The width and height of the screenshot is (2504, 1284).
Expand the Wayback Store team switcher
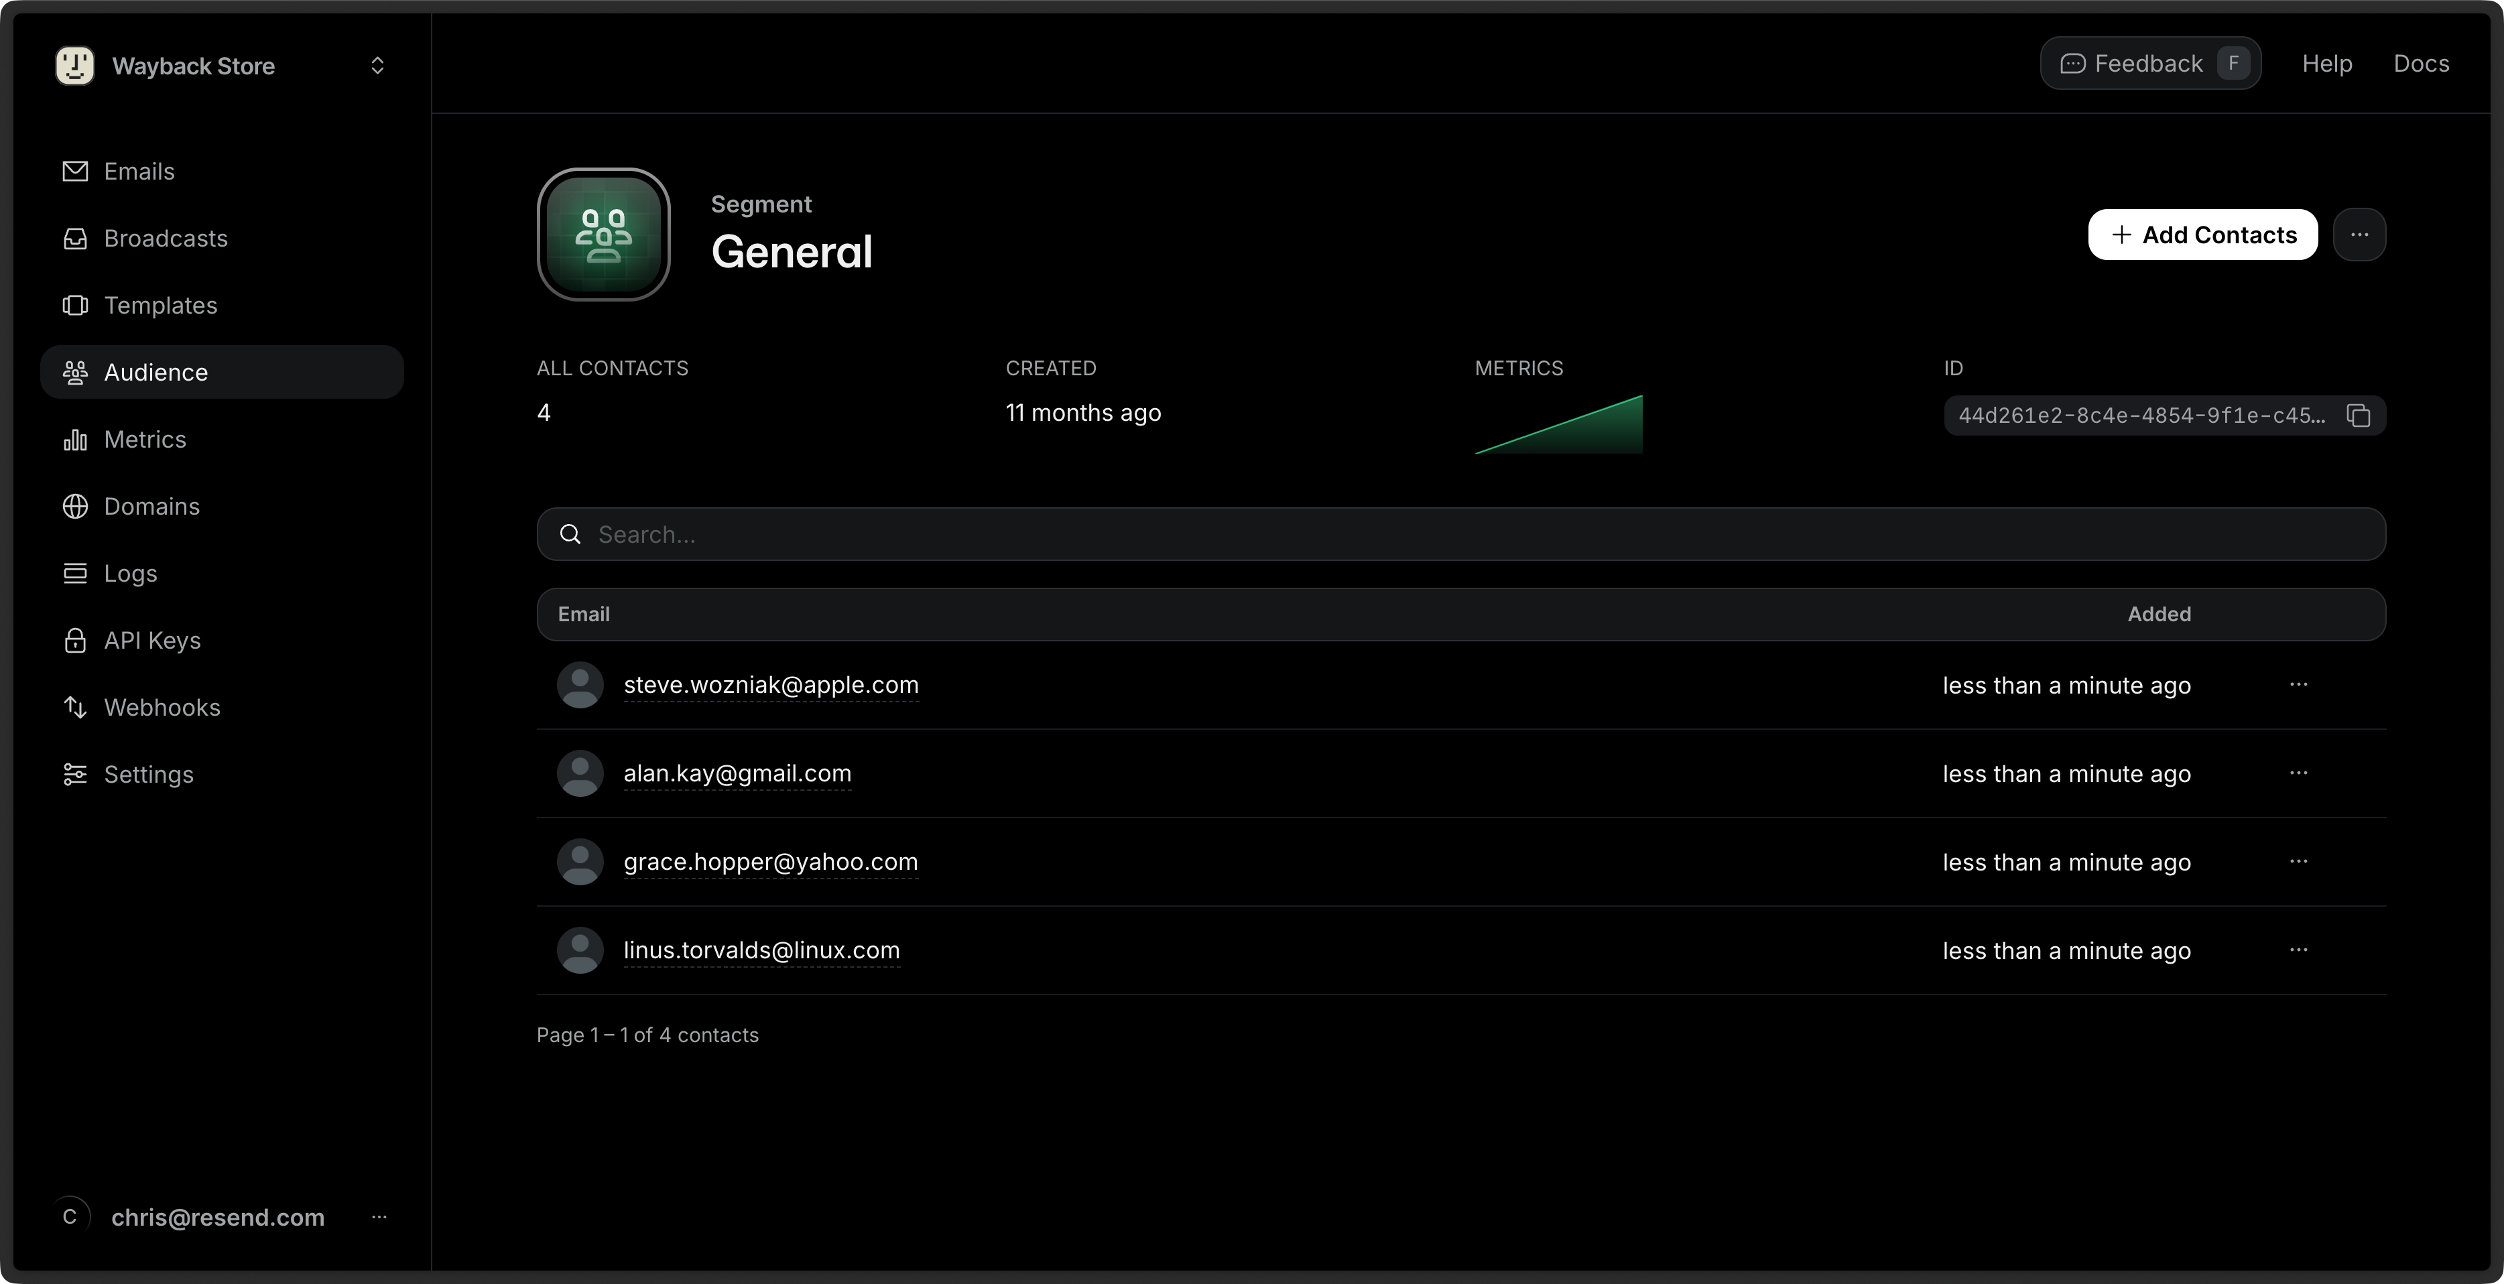(377, 66)
